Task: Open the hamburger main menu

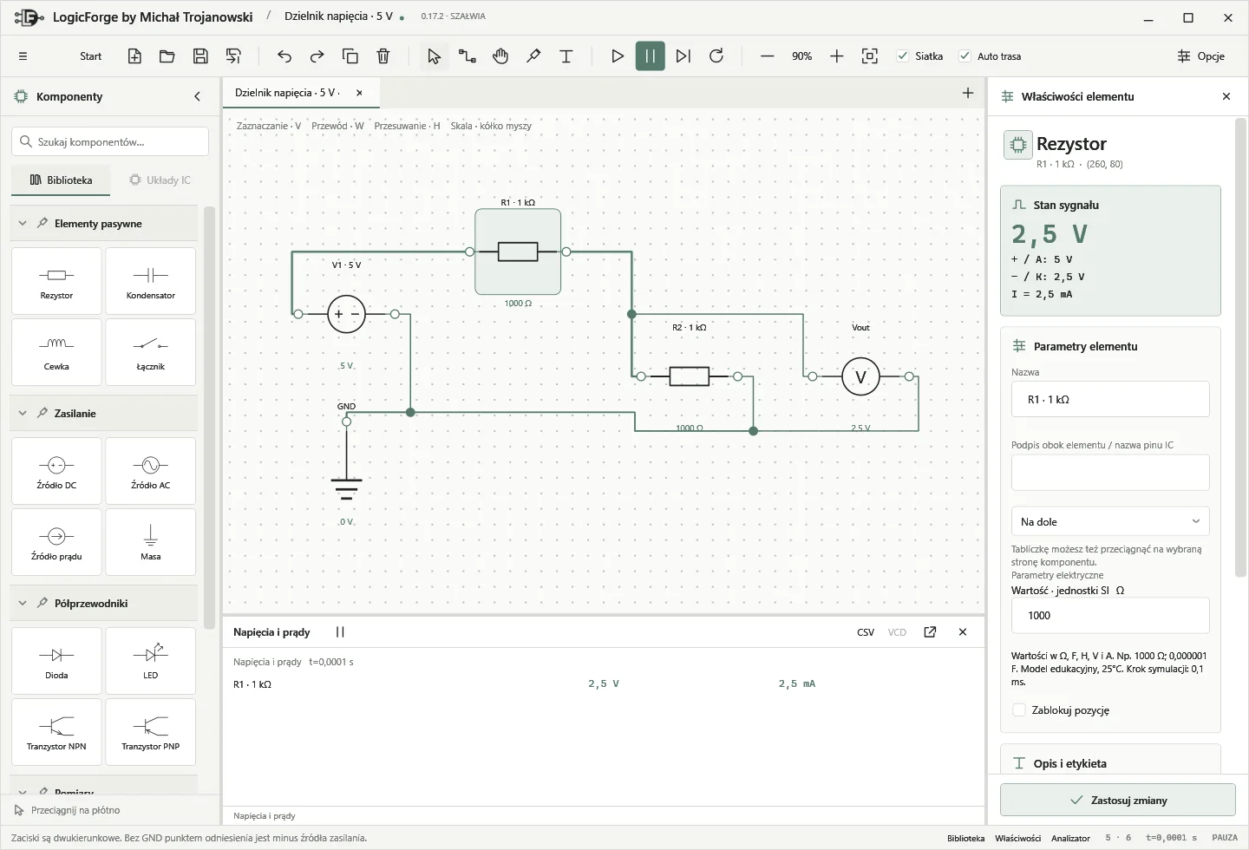Action: click(23, 56)
